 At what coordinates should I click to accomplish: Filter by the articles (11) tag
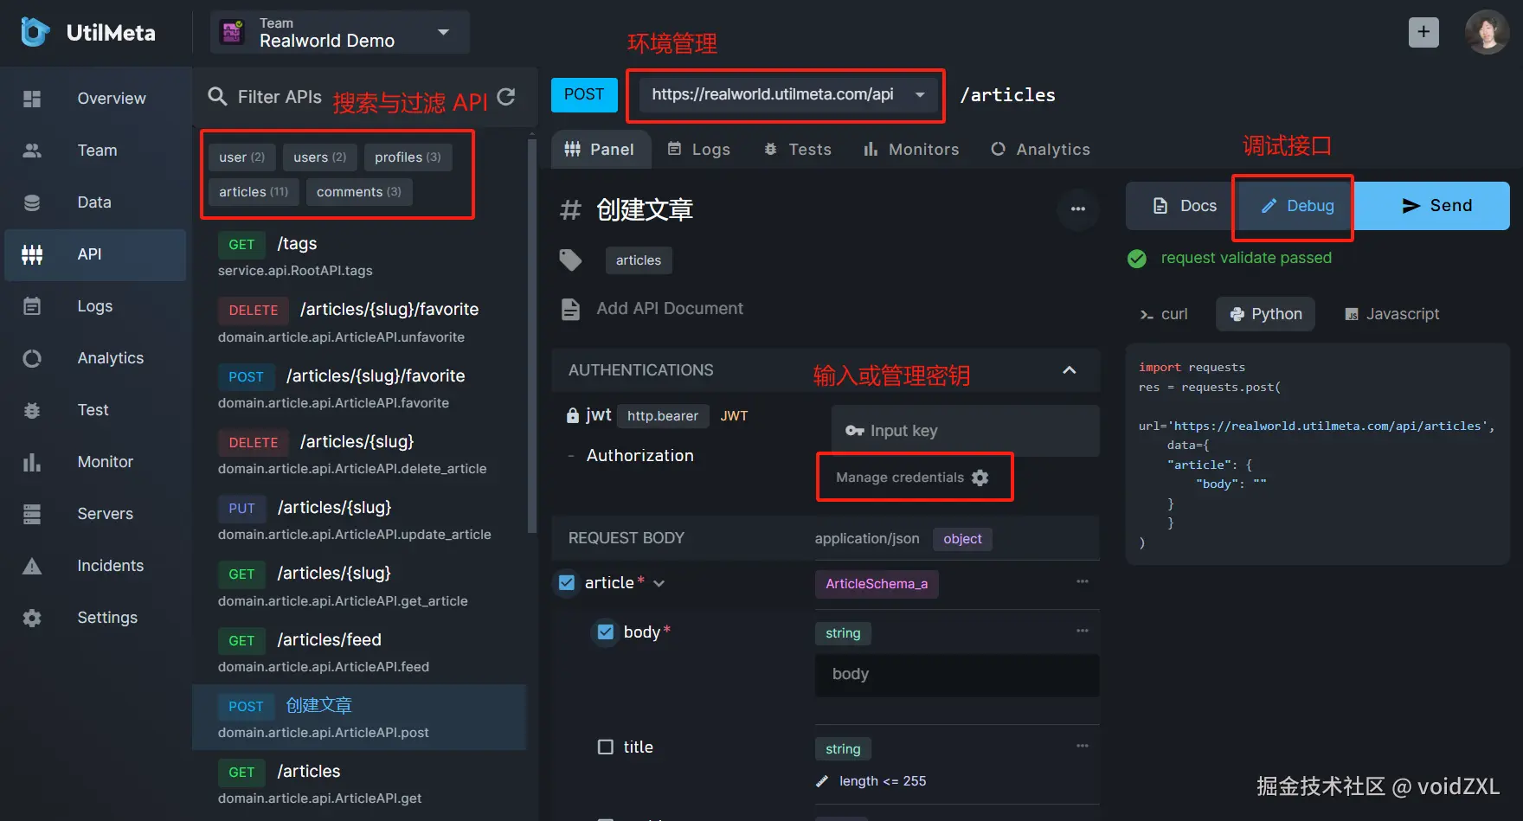tap(254, 192)
